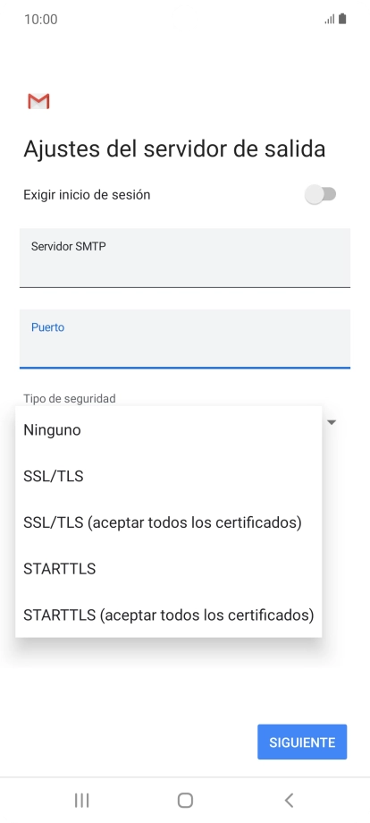This screenshot has width=370, height=823.
Task: Click the Puerto input field
Action: 185,338
